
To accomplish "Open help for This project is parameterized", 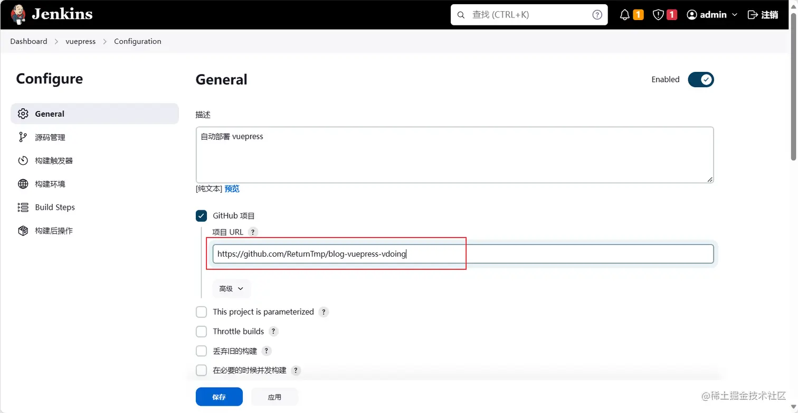I will (x=324, y=312).
